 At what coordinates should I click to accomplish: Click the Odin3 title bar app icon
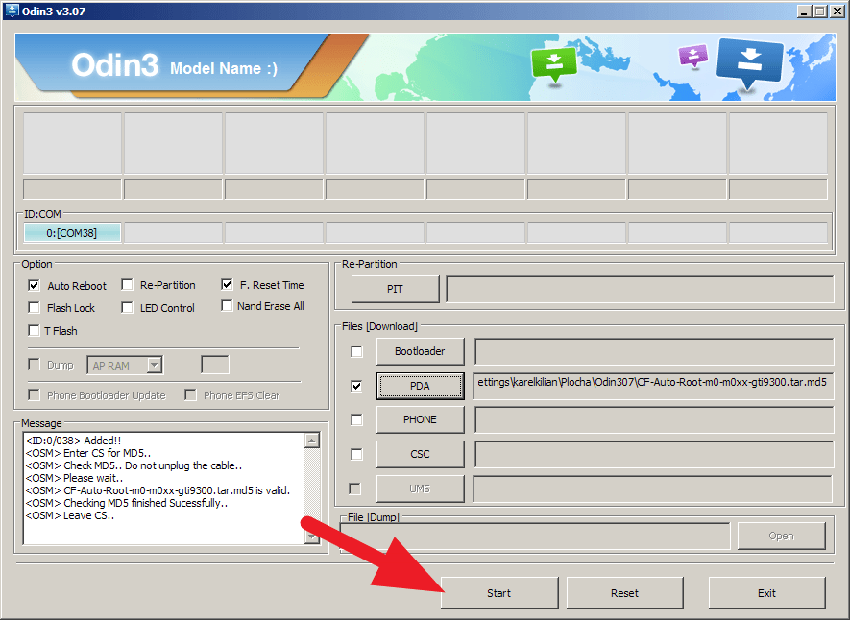click(12, 11)
